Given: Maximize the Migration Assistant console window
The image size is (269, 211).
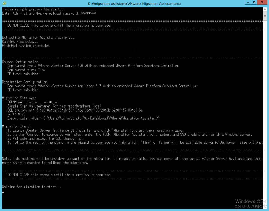Looking at the screenshot, I should pyautogui.click(x=254, y=2).
